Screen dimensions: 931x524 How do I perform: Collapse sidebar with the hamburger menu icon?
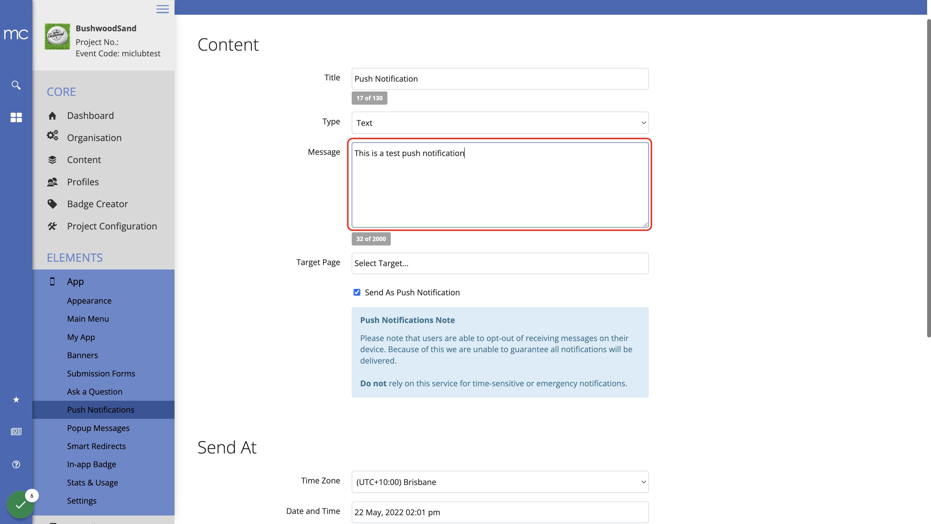(163, 9)
